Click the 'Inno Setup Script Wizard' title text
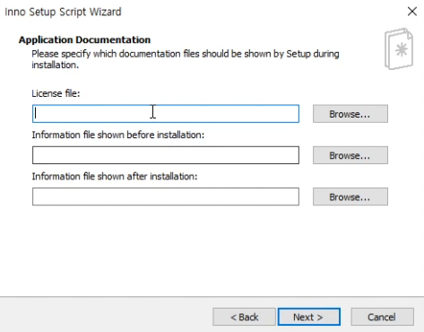The width and height of the screenshot is (424, 332). 63,12
